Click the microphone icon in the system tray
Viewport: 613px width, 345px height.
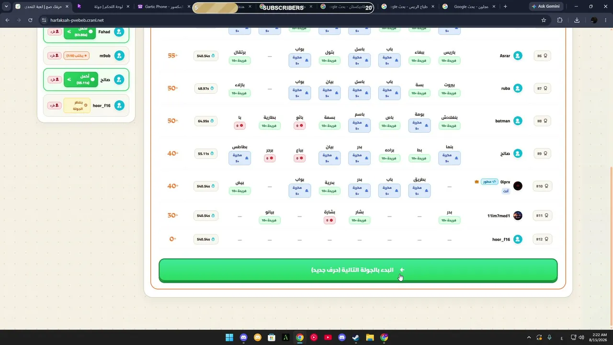tap(549, 337)
